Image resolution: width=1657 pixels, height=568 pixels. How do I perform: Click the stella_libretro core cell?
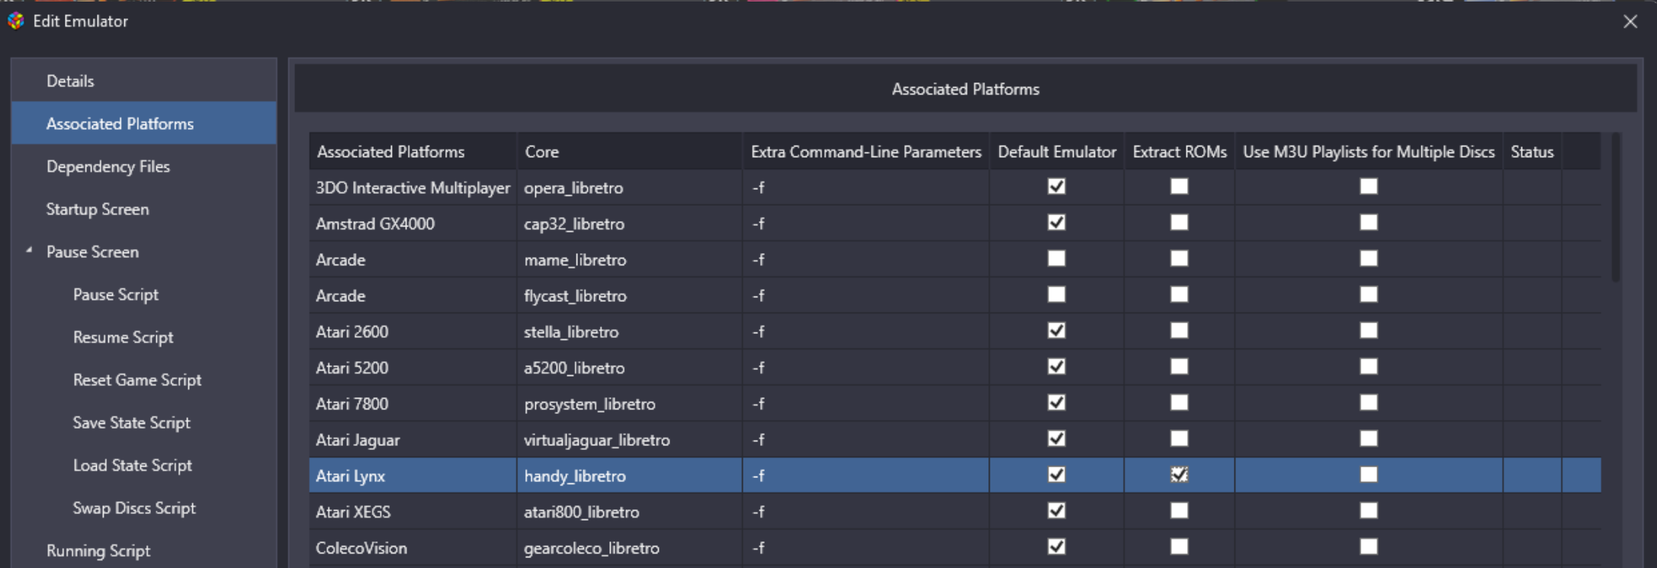[x=629, y=332]
